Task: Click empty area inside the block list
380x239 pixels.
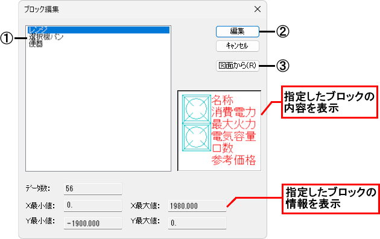Action: (x=98, y=109)
